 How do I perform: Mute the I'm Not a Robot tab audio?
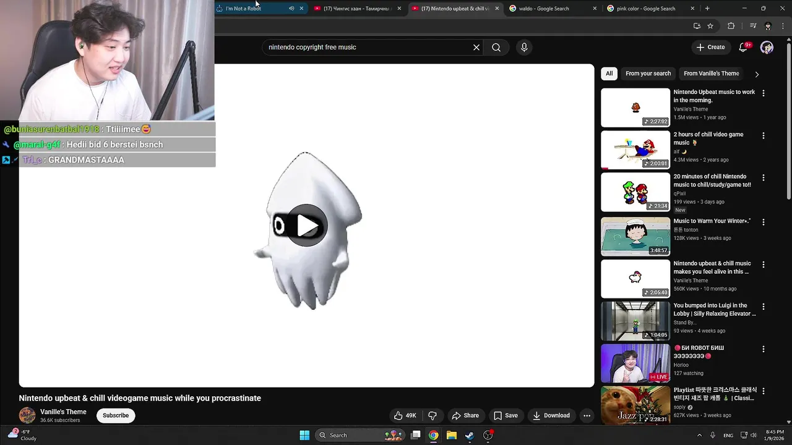[291, 9]
